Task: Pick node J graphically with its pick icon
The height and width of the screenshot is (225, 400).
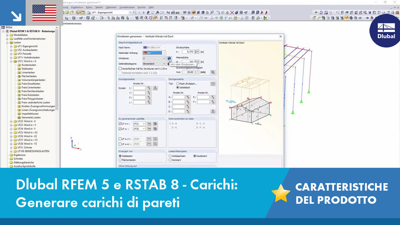Action: 149,93
